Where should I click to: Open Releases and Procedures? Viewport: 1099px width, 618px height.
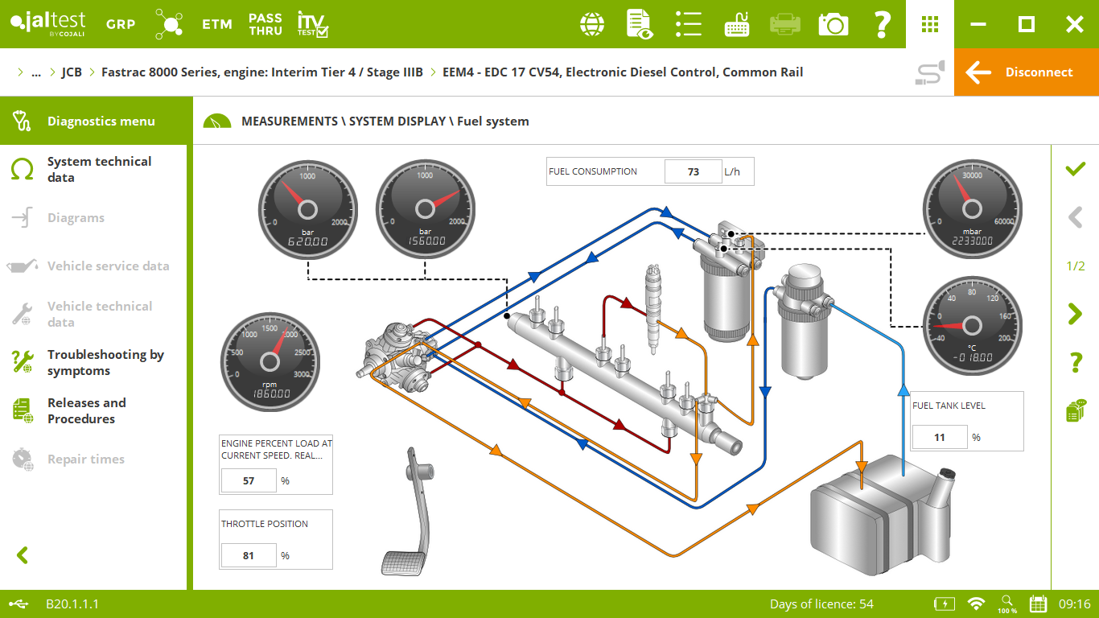[x=93, y=410]
